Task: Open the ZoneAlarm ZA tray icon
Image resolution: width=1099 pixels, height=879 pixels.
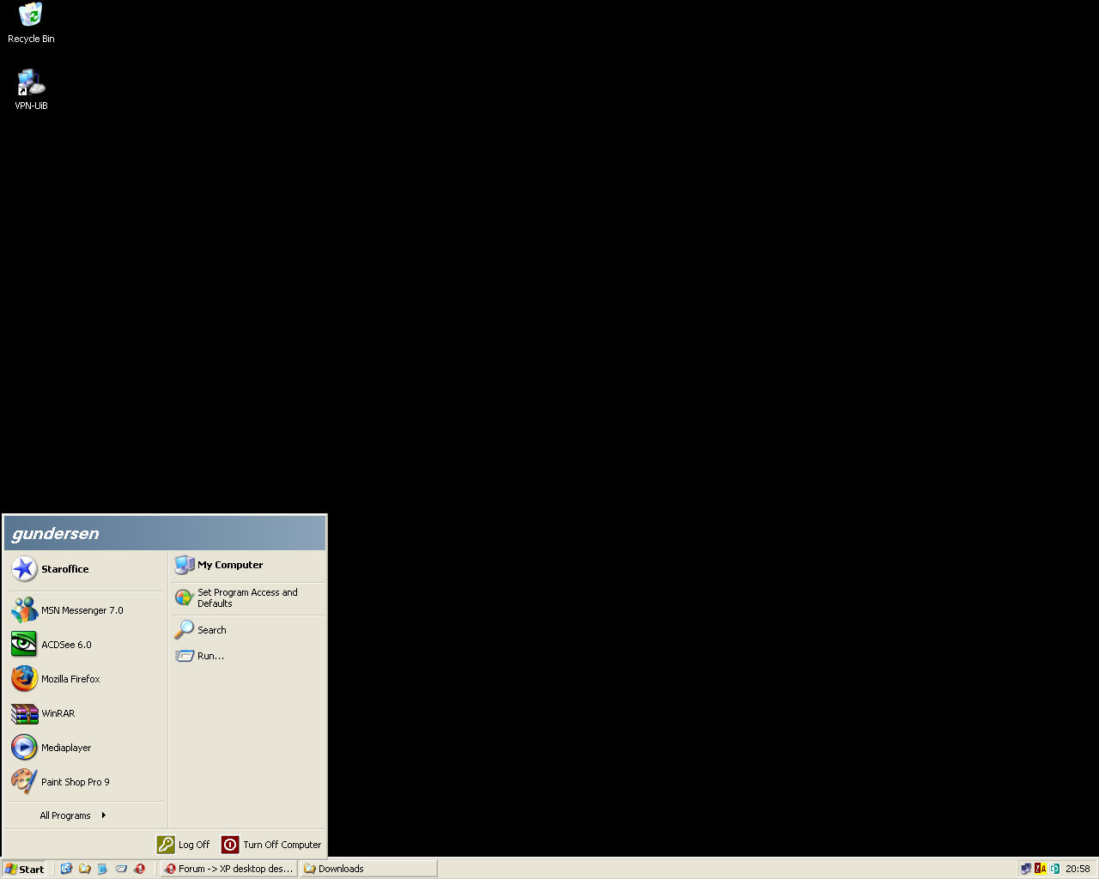Action: coord(1041,869)
